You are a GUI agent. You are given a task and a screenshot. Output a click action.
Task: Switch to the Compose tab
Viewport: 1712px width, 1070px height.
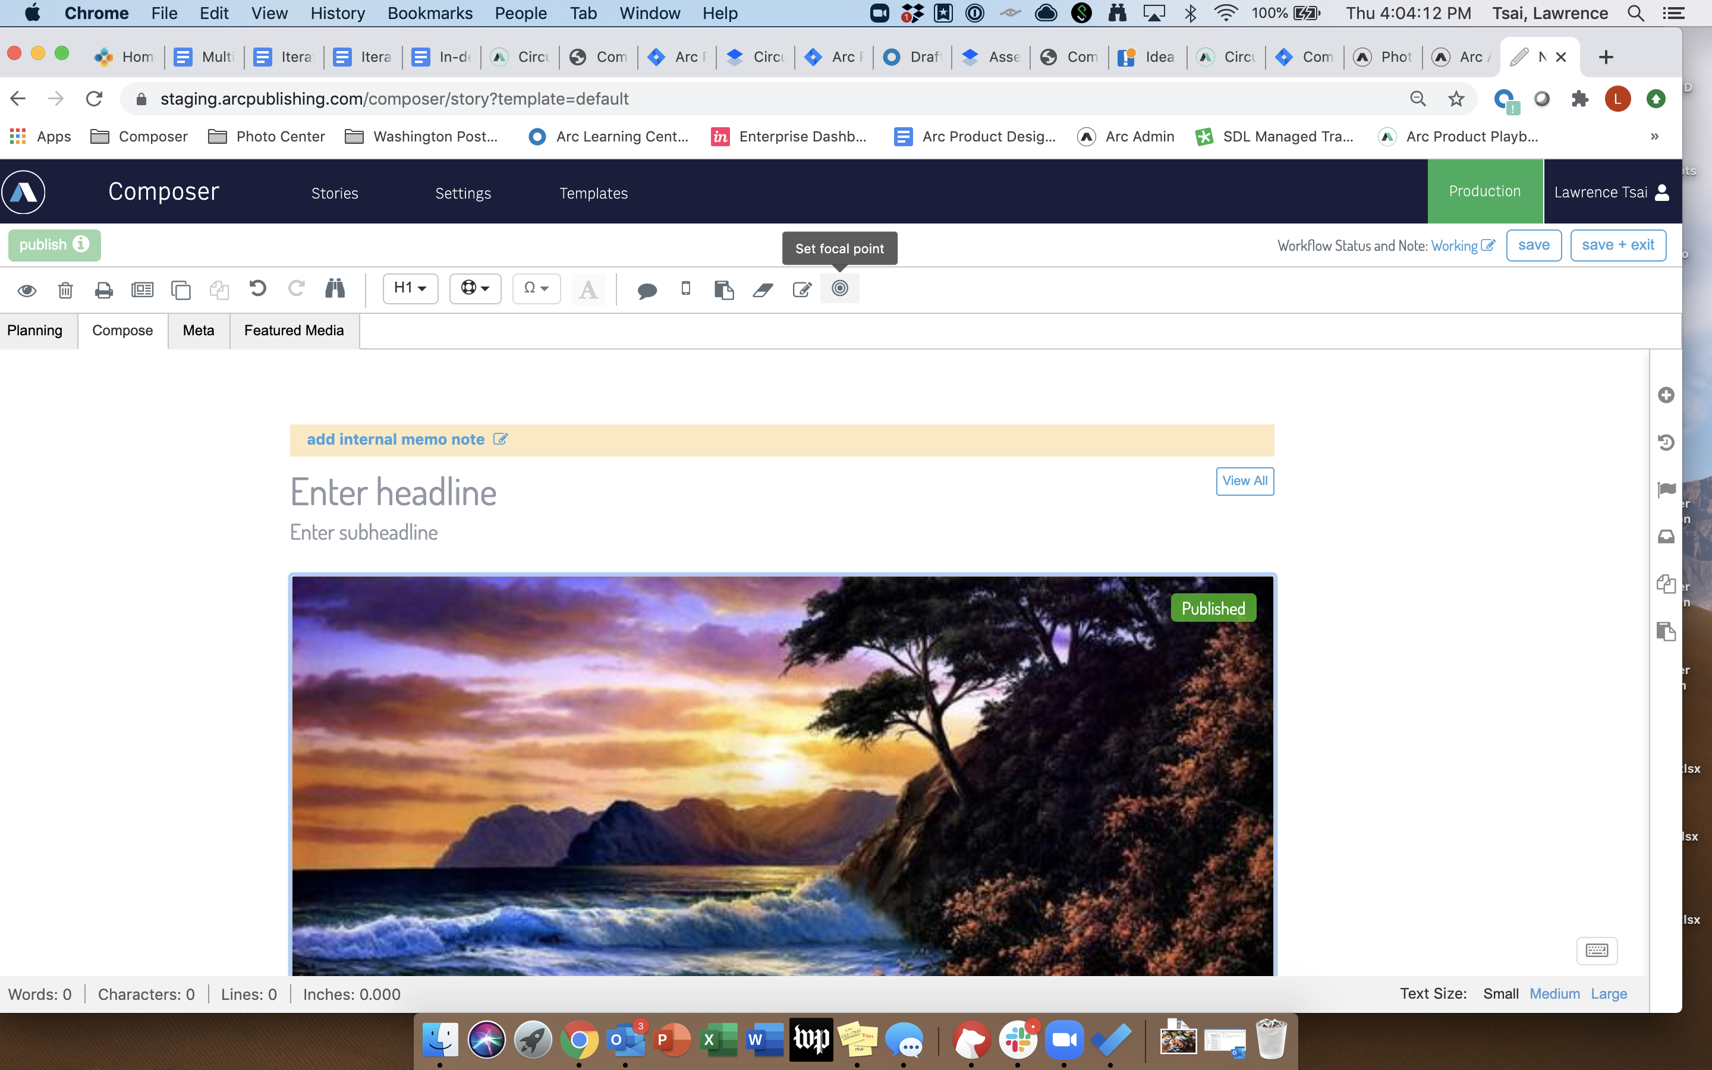[x=122, y=331]
